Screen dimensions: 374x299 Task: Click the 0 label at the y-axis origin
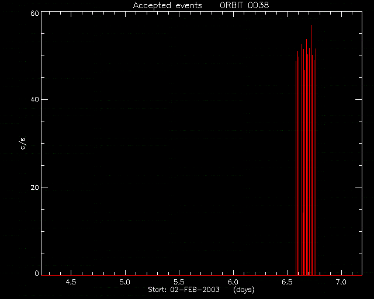pos(37,273)
